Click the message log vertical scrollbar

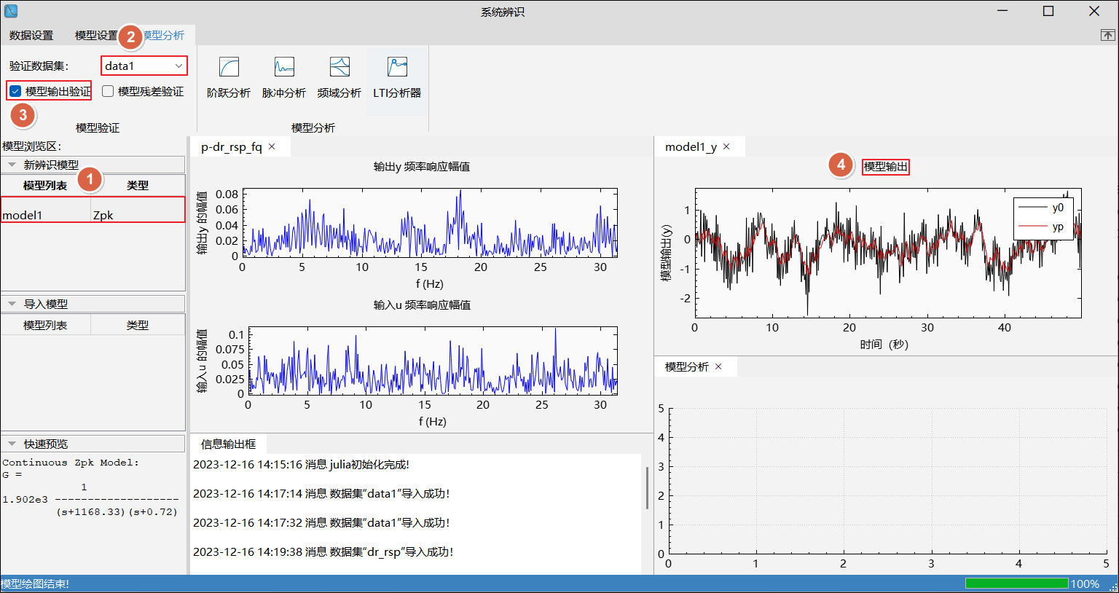tap(647, 487)
